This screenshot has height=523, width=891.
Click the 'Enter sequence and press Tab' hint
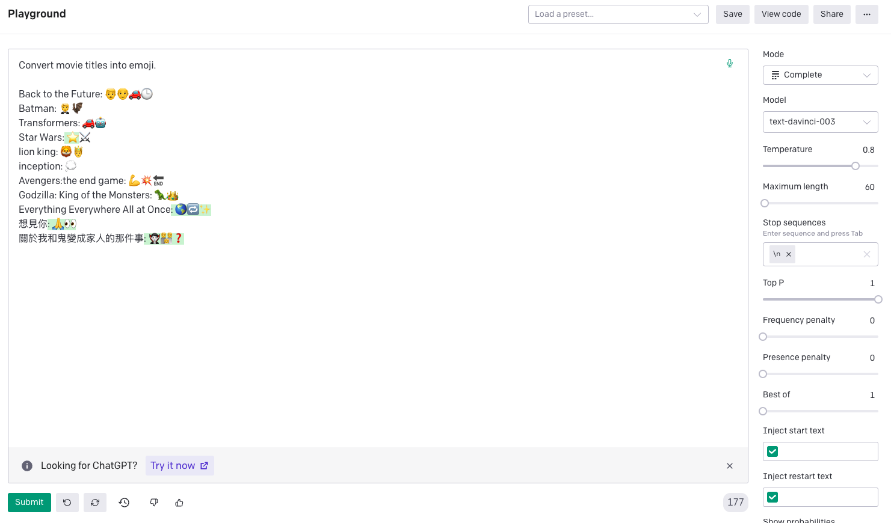pos(813,234)
